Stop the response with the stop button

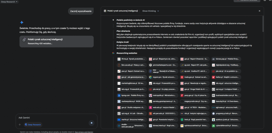pos(92,123)
